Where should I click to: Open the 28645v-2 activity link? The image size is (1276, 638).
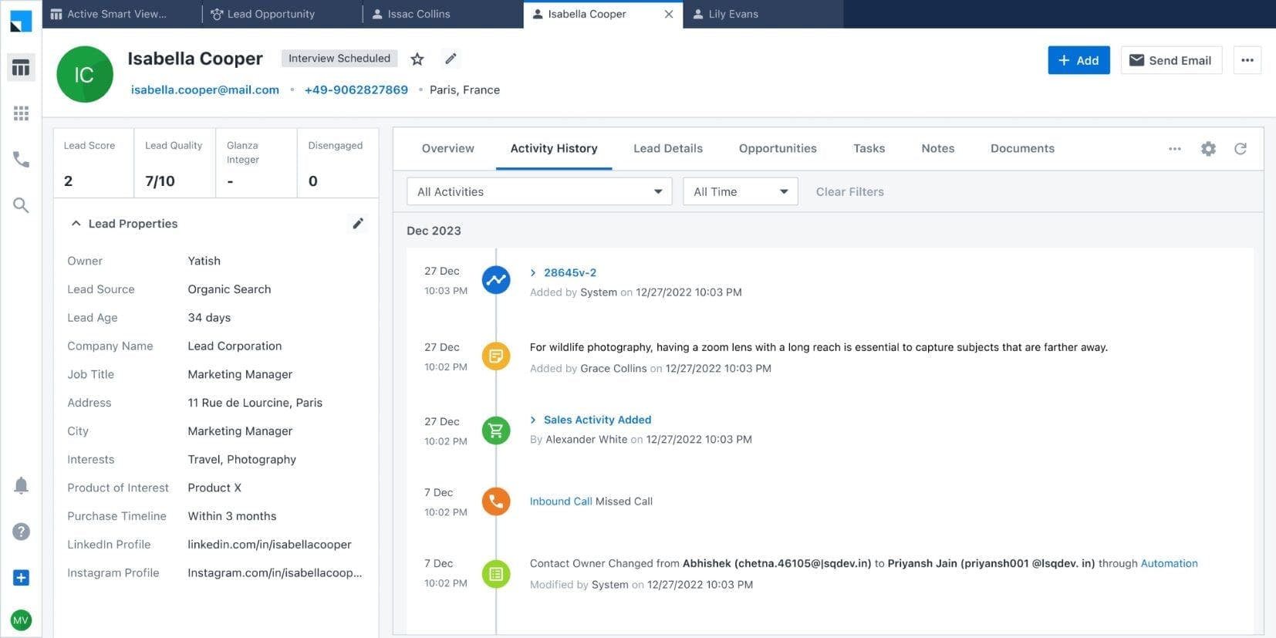click(570, 273)
